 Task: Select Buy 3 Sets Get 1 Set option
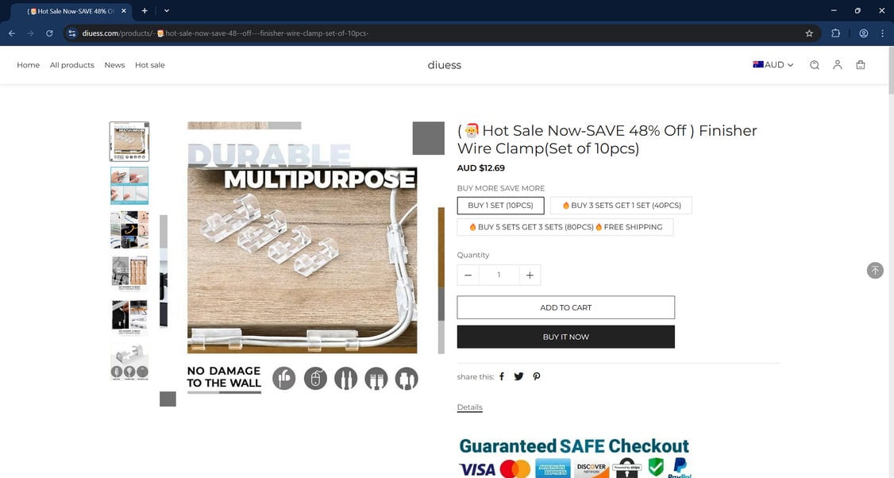point(621,206)
